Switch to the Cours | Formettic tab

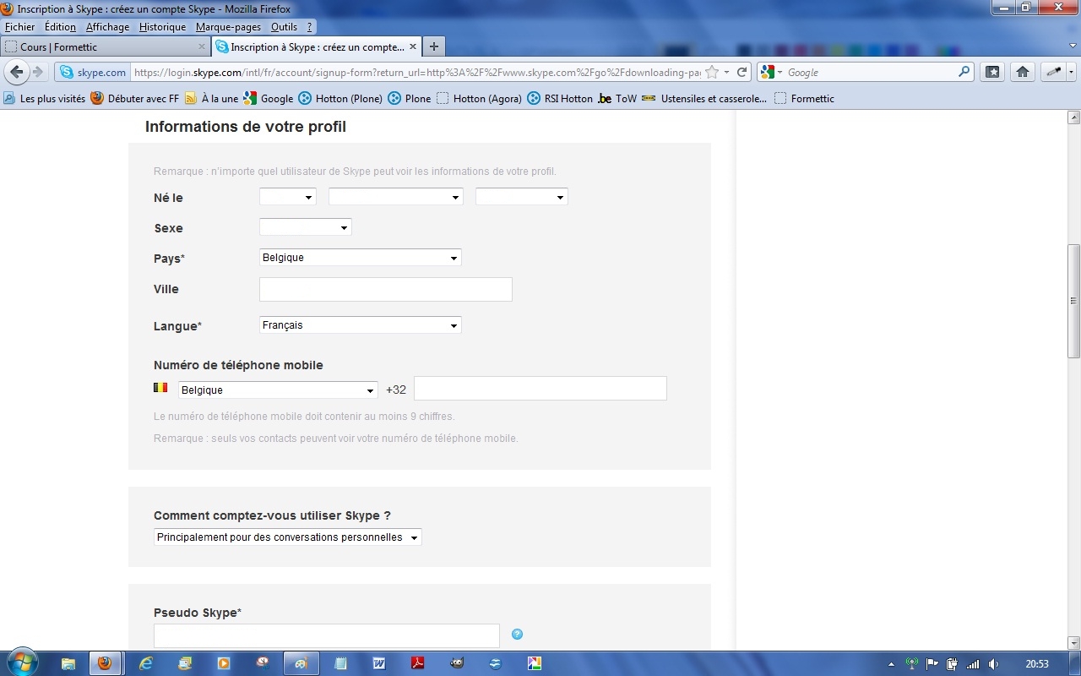(105, 47)
